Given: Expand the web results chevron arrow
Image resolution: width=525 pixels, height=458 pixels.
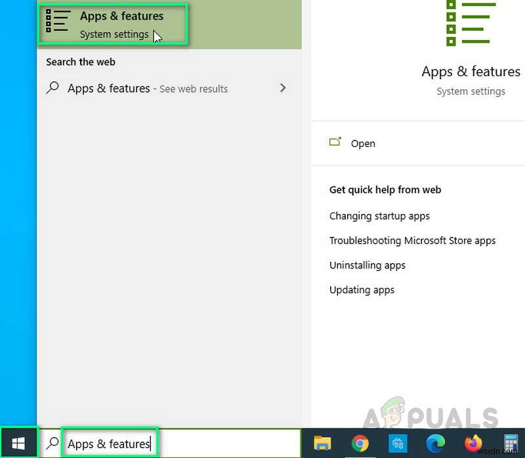Looking at the screenshot, I should (x=283, y=88).
